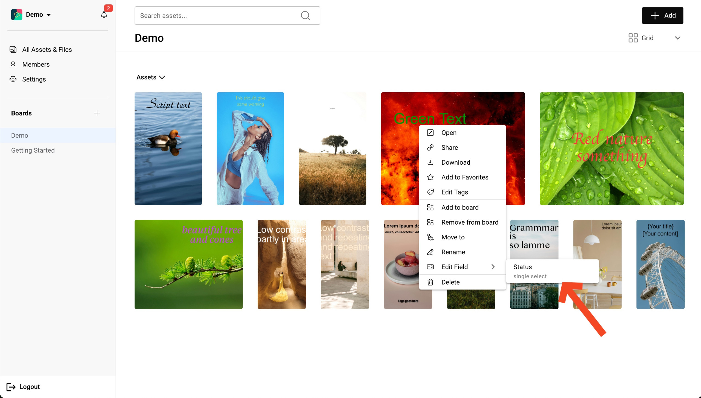Click the Edit Tags tag icon
Viewport: 701px width, 398px height.
[430, 192]
